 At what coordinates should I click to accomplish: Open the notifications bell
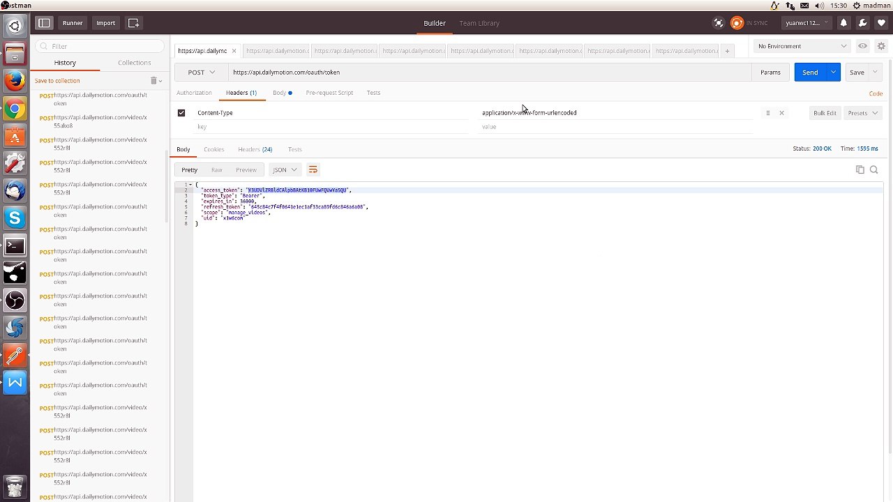tap(843, 23)
